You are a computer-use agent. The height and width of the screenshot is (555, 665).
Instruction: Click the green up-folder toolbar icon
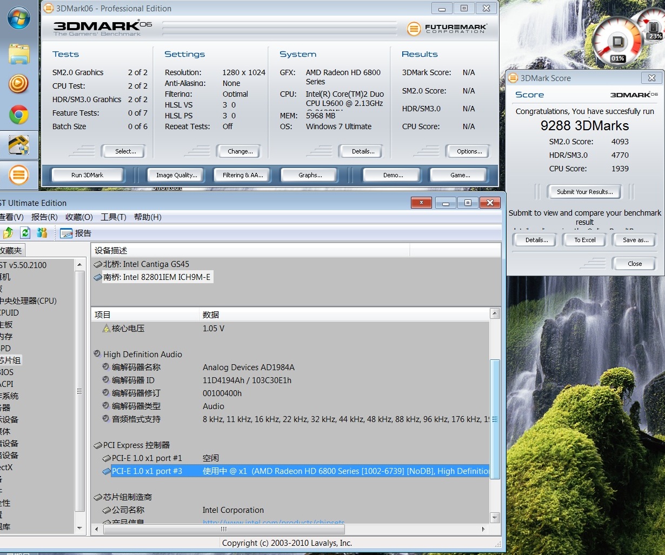[8, 233]
